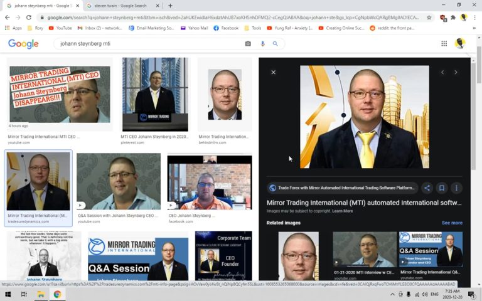Save previewed image to collection
The height and width of the screenshot is (301, 482).
pos(441,187)
